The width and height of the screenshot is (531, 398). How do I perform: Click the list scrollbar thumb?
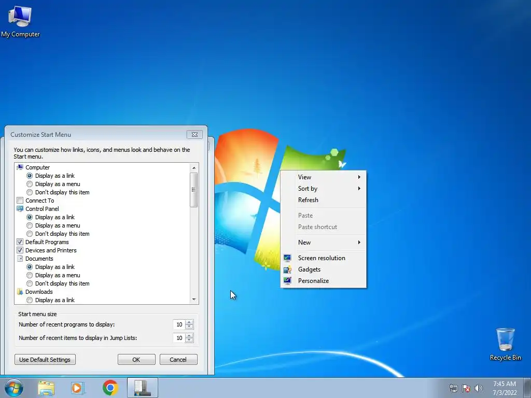(194, 190)
